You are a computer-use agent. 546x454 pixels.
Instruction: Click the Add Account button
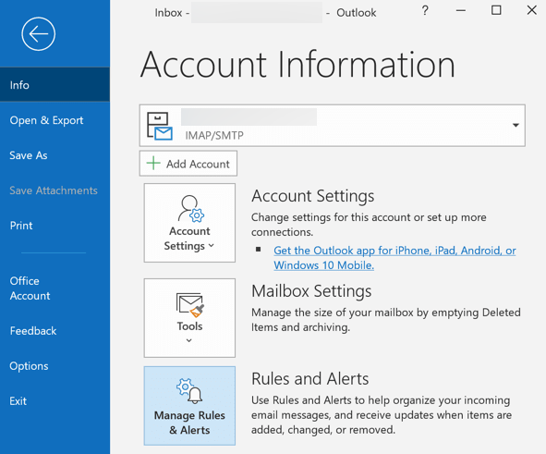pyautogui.click(x=188, y=164)
